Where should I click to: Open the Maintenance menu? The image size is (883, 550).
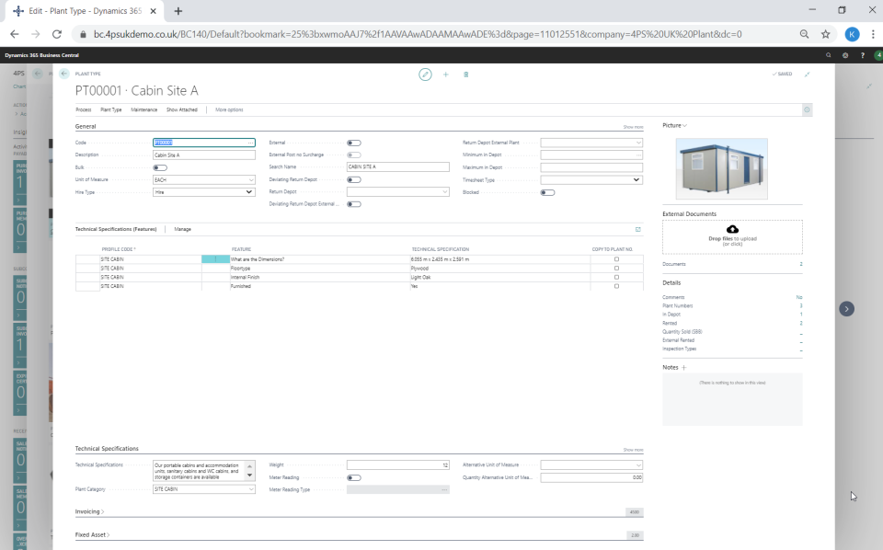coord(143,109)
